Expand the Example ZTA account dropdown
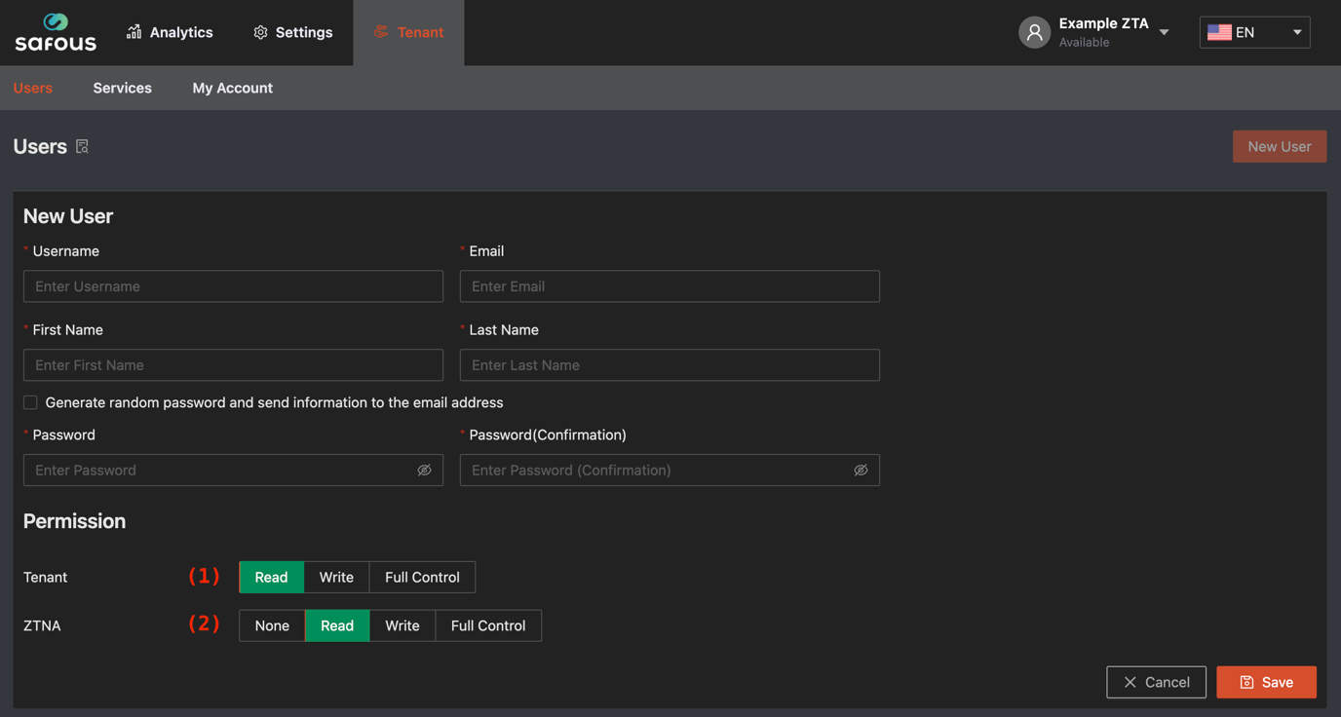Image resolution: width=1341 pixels, height=717 pixels. pyautogui.click(x=1164, y=32)
